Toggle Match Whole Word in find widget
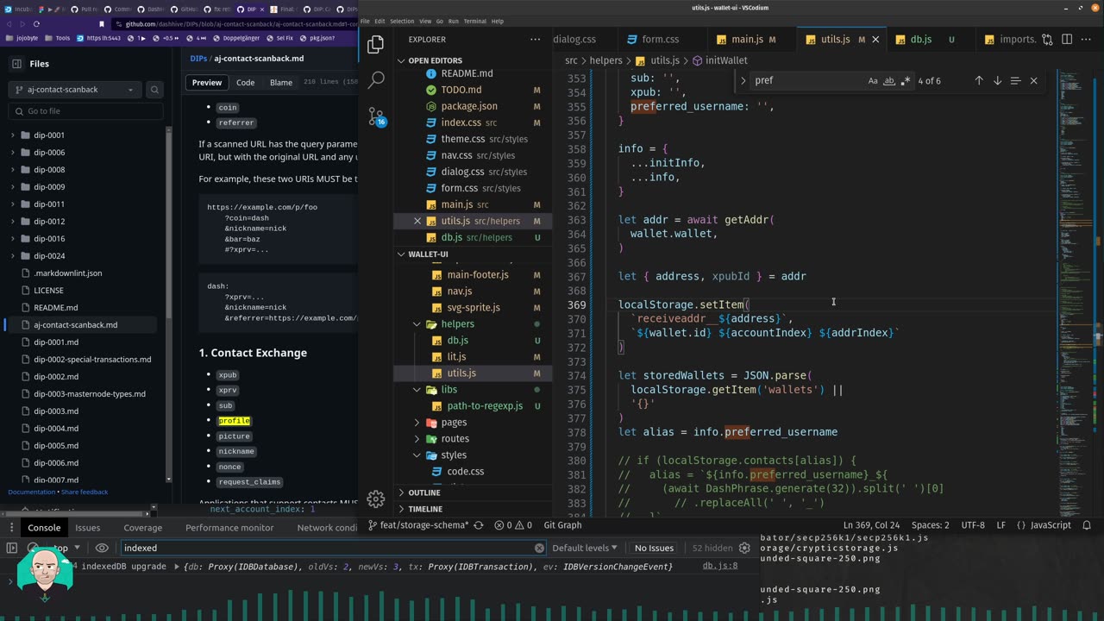 click(889, 80)
